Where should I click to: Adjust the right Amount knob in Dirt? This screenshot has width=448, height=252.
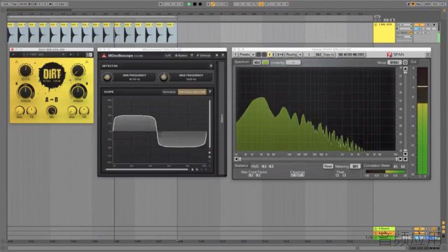coord(78,92)
